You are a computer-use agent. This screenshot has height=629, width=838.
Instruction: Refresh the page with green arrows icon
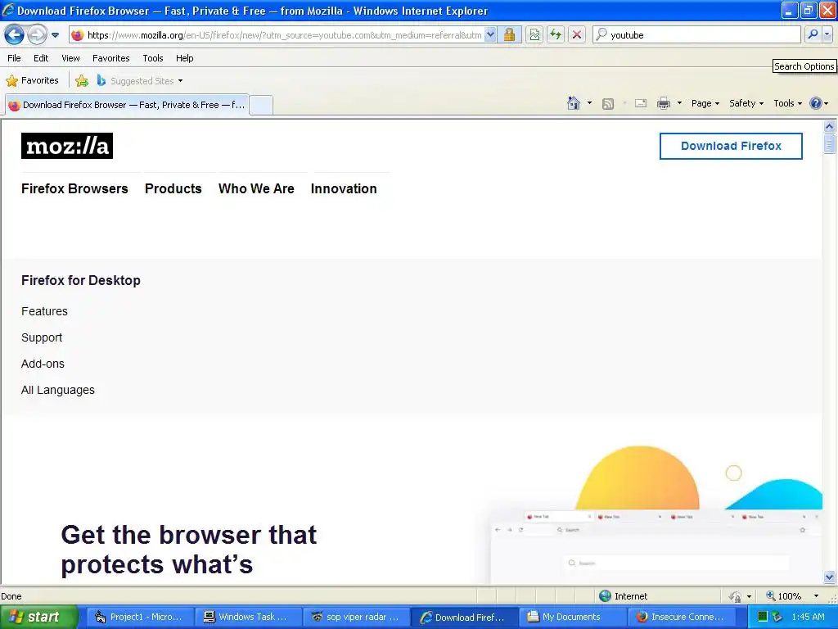coord(556,35)
